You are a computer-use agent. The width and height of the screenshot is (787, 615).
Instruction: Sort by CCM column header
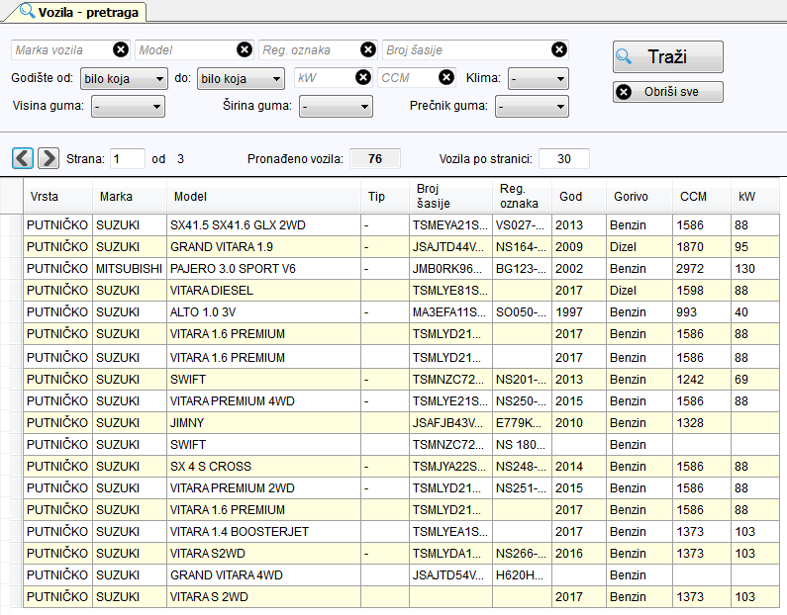click(x=702, y=196)
